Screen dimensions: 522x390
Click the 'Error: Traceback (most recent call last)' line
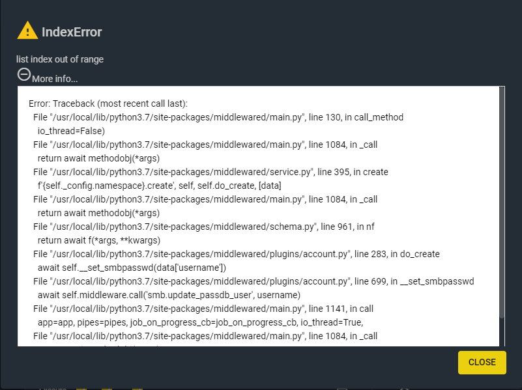[108, 104]
